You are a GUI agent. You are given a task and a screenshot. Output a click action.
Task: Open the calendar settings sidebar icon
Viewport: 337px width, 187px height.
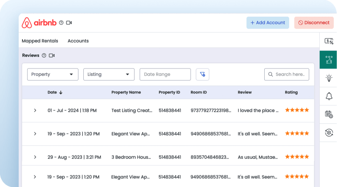click(x=329, y=114)
